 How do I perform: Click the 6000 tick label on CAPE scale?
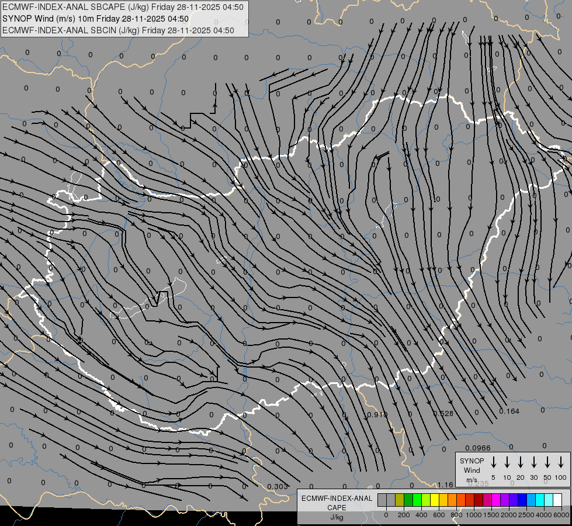(x=561, y=515)
